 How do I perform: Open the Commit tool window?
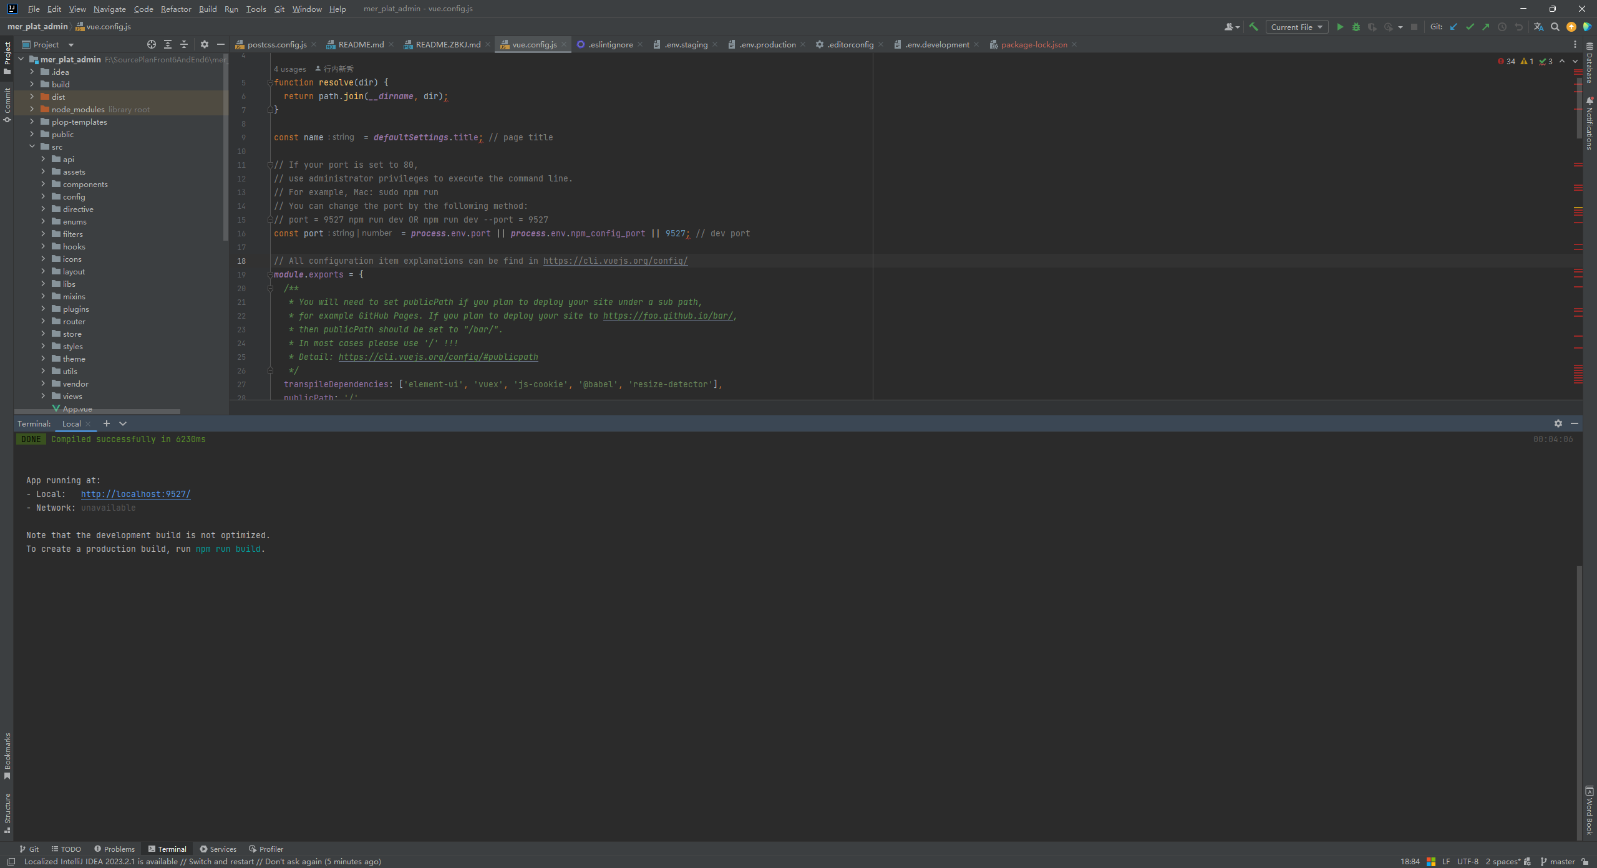click(7, 105)
